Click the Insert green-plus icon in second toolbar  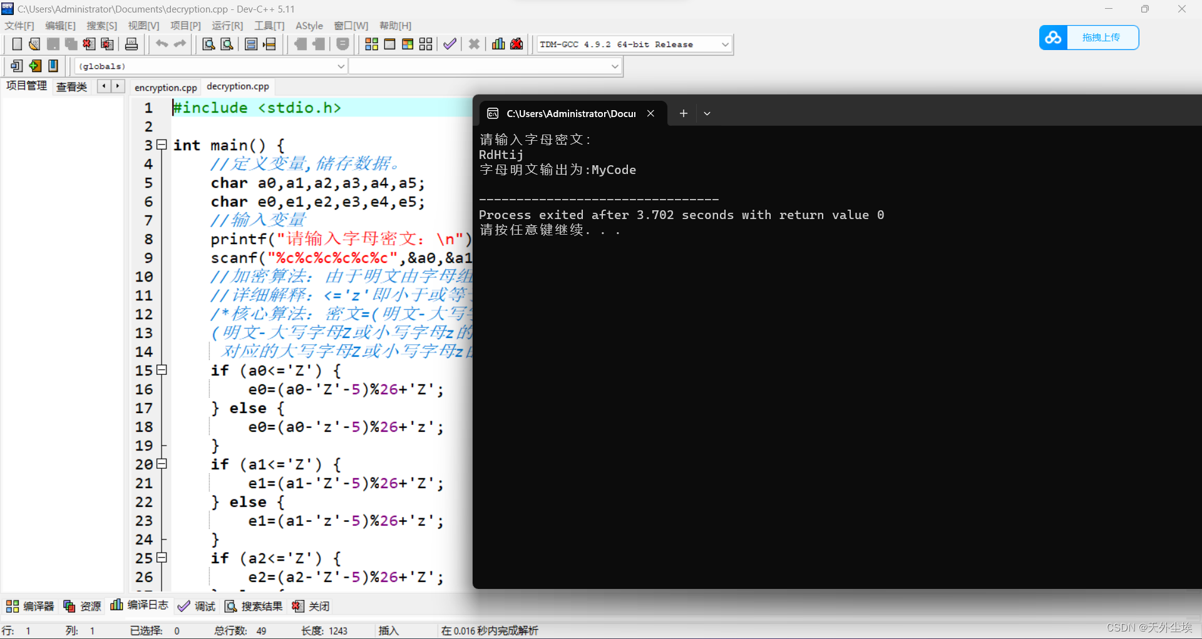tap(35, 66)
